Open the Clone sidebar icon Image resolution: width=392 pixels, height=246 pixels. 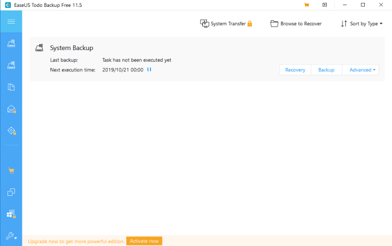[11, 192]
